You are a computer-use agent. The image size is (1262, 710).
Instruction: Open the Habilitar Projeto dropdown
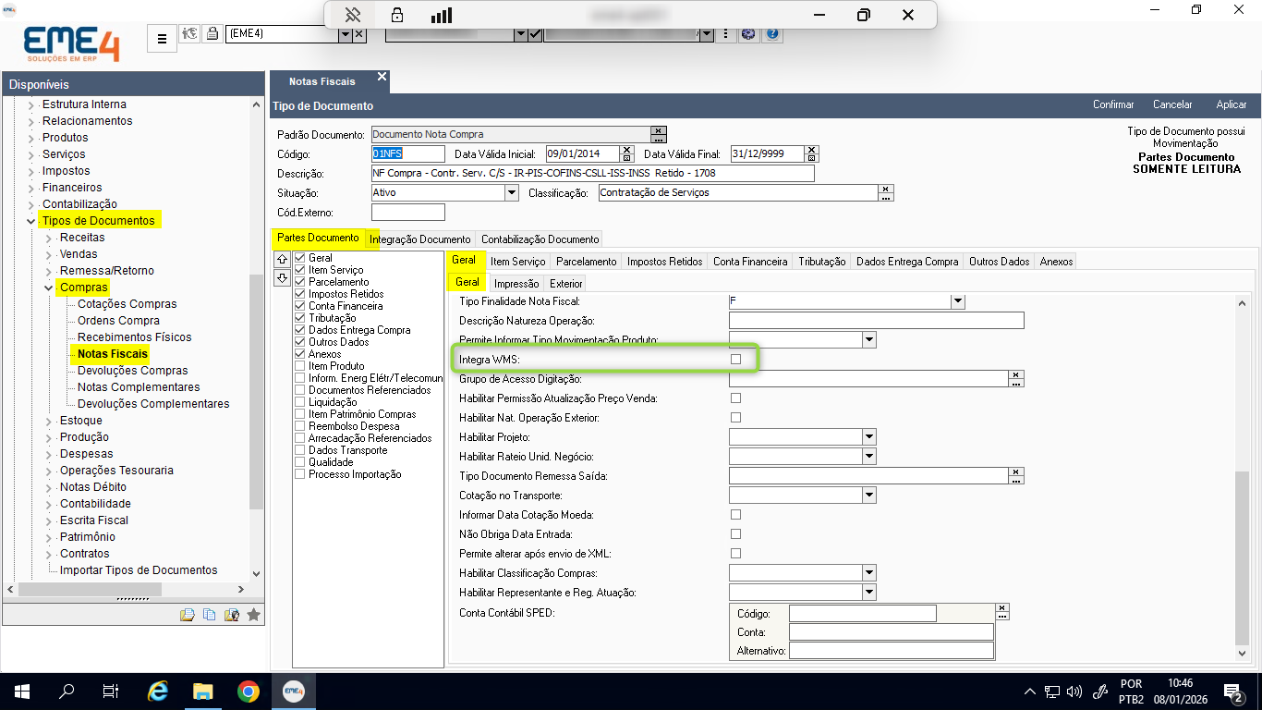(868, 437)
